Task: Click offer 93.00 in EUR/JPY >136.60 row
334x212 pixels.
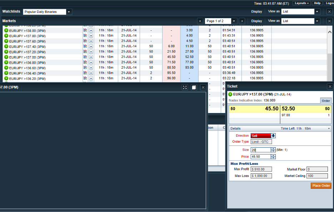Action: (189, 68)
